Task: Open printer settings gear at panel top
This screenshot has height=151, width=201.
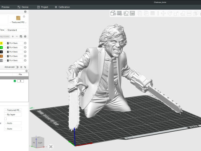Action: pos(25,12)
